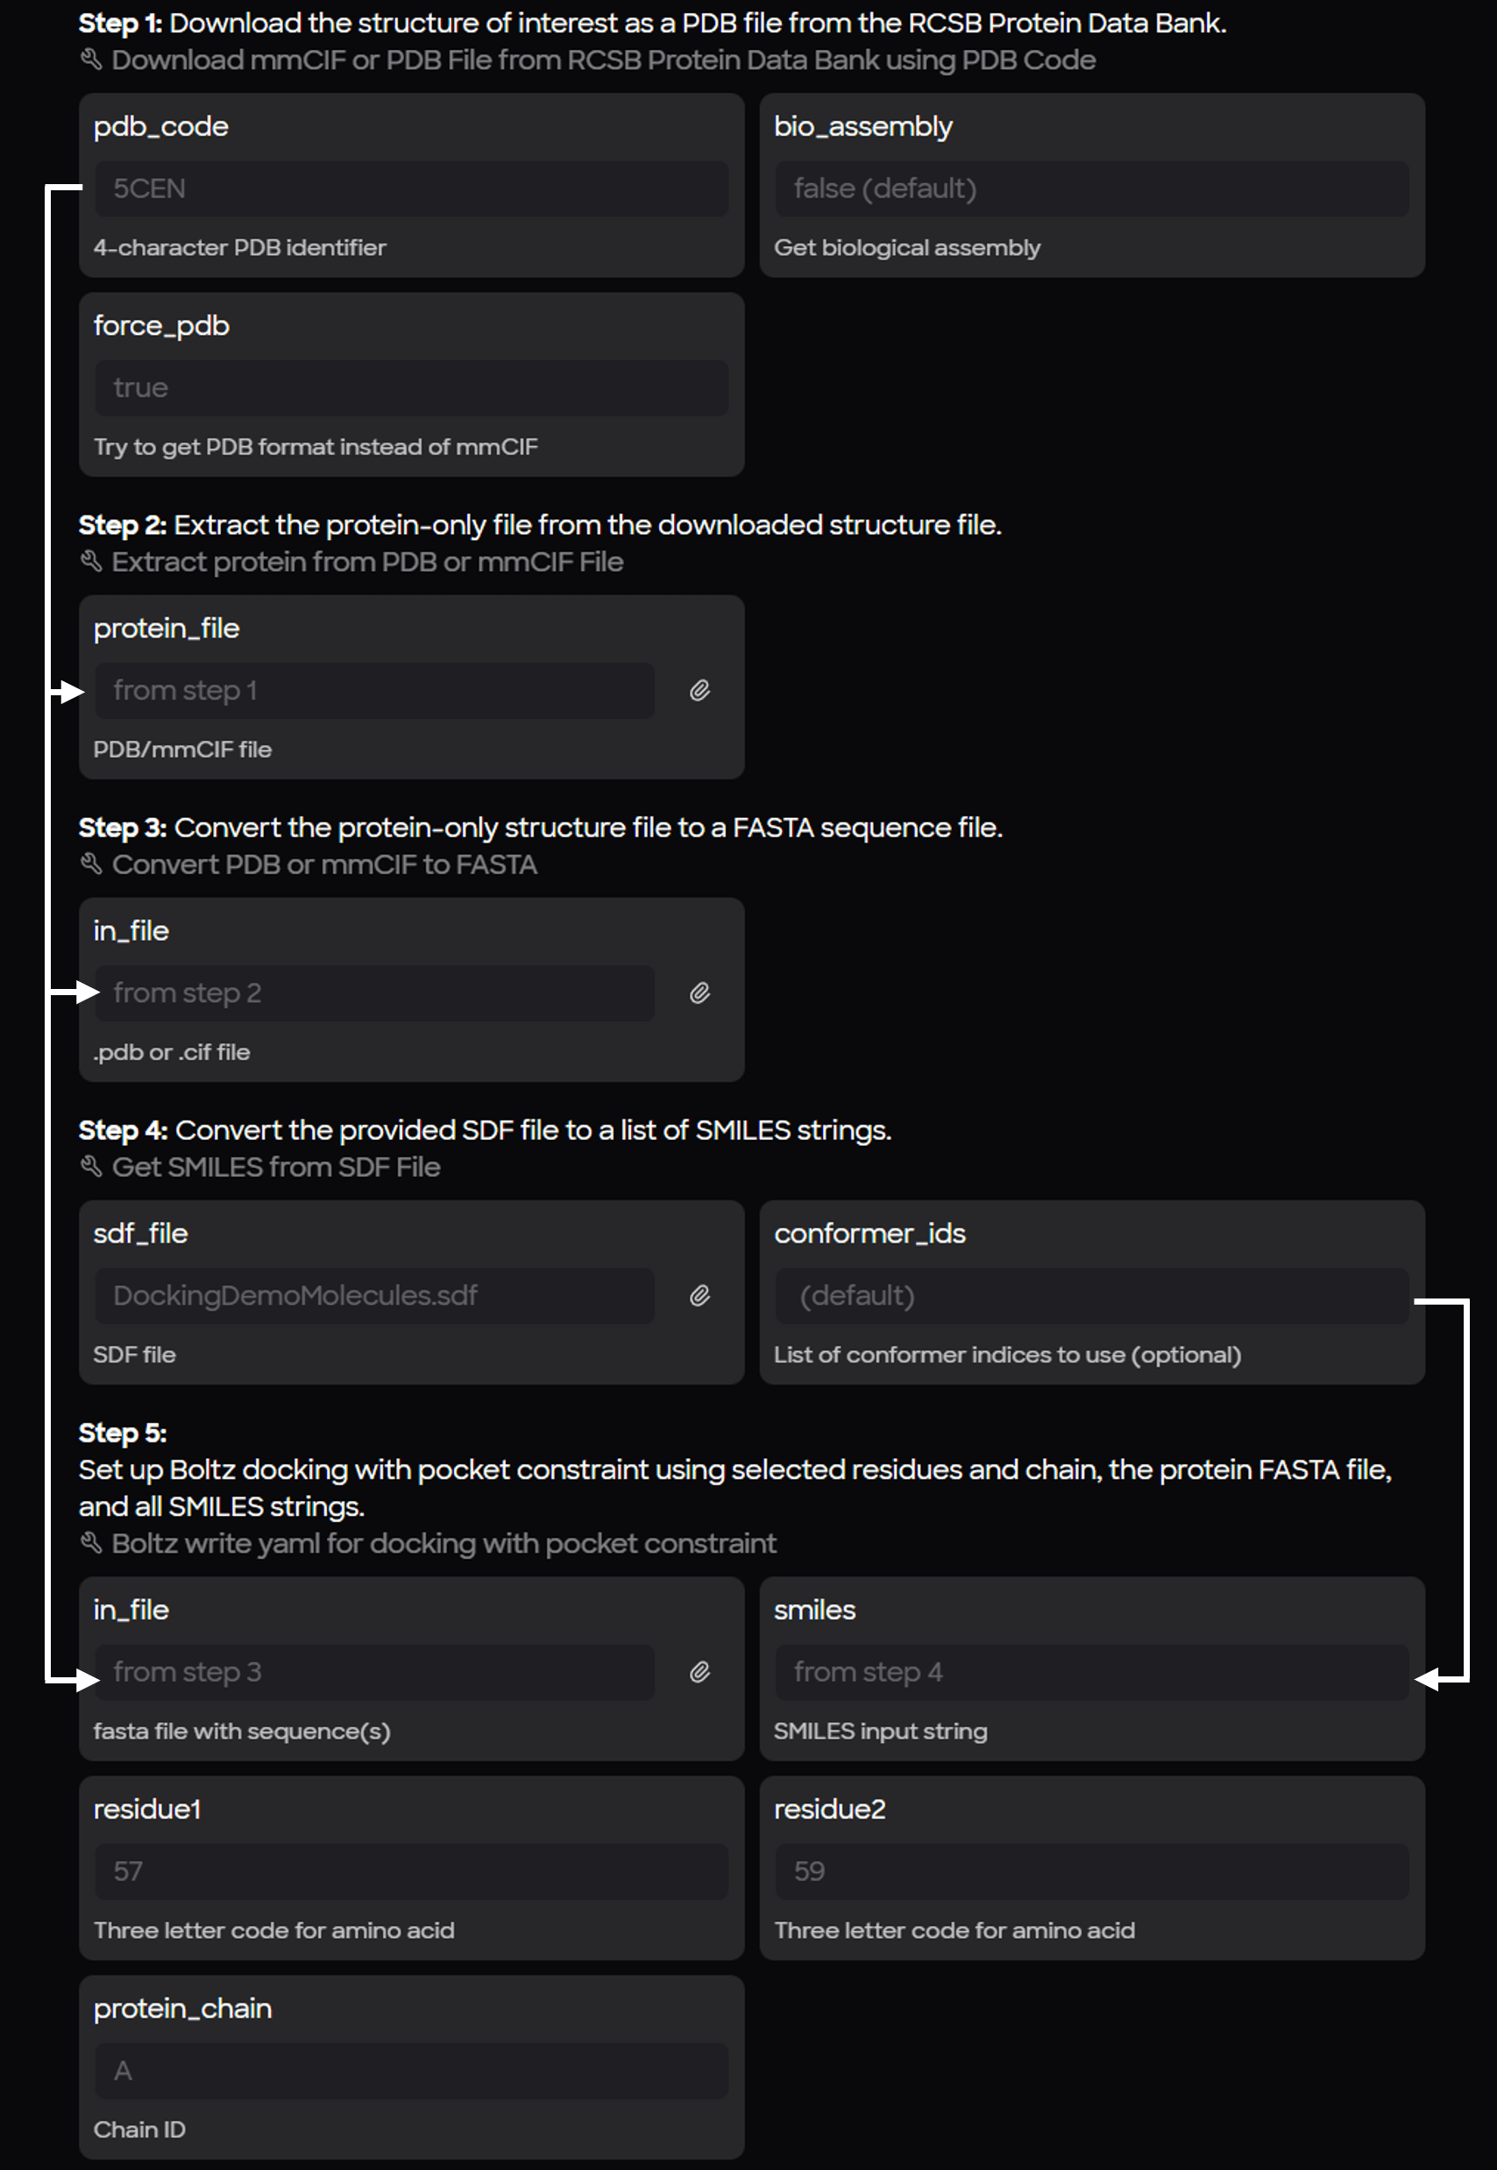Click the sdf_file field with DockingDemoMolecules.sdf
Image resolution: width=1497 pixels, height=2170 pixels.
pos(374,1296)
